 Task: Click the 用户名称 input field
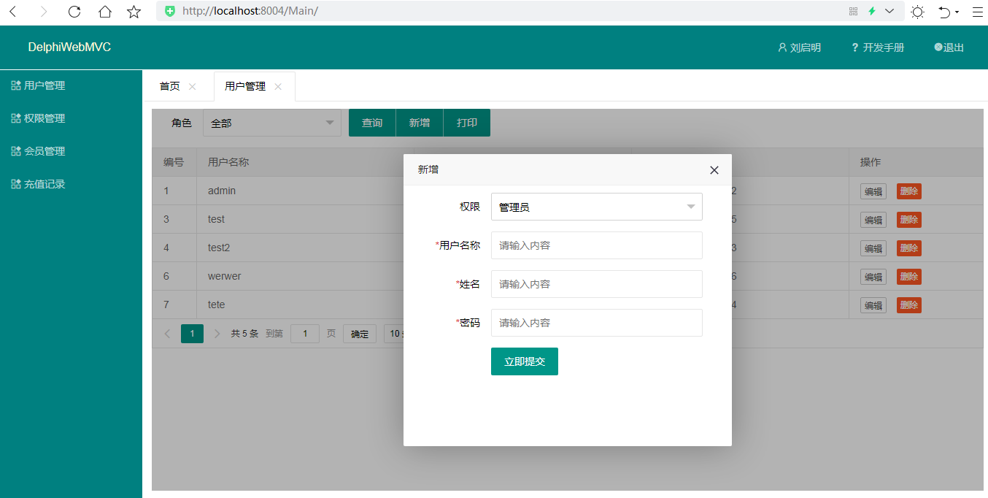pos(596,245)
